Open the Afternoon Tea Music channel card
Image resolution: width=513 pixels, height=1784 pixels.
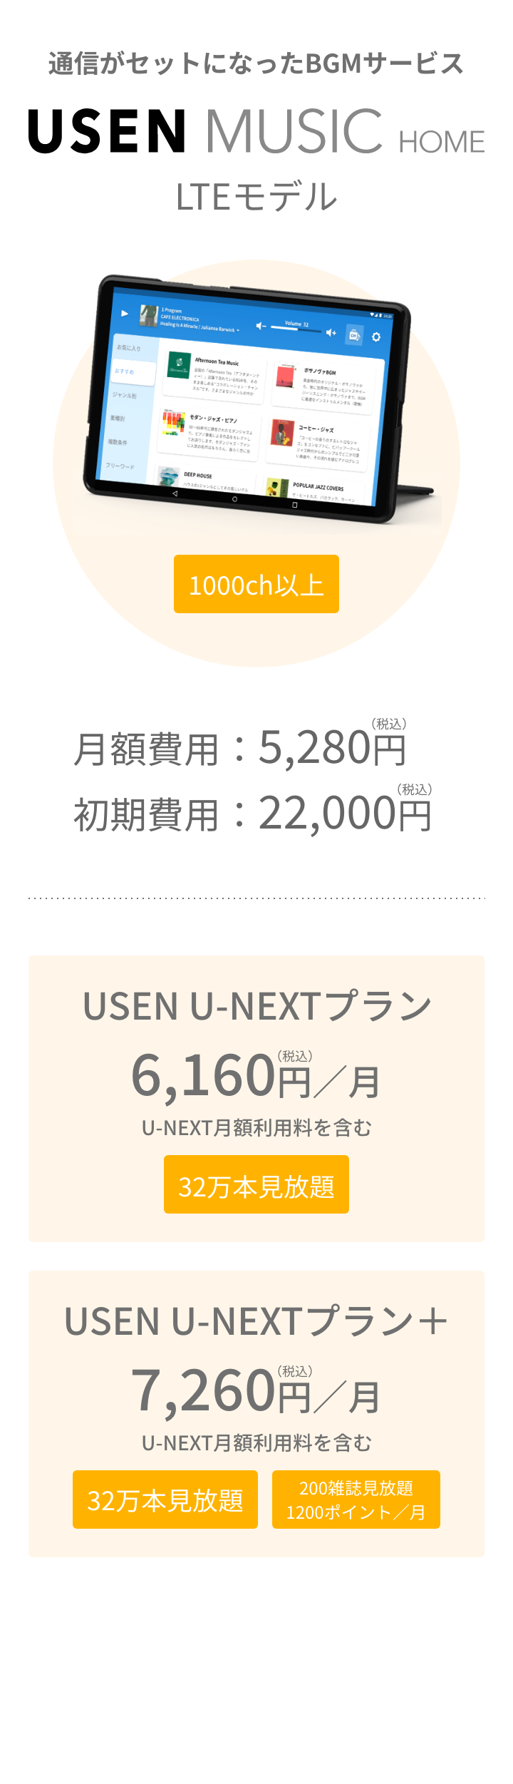(x=213, y=376)
